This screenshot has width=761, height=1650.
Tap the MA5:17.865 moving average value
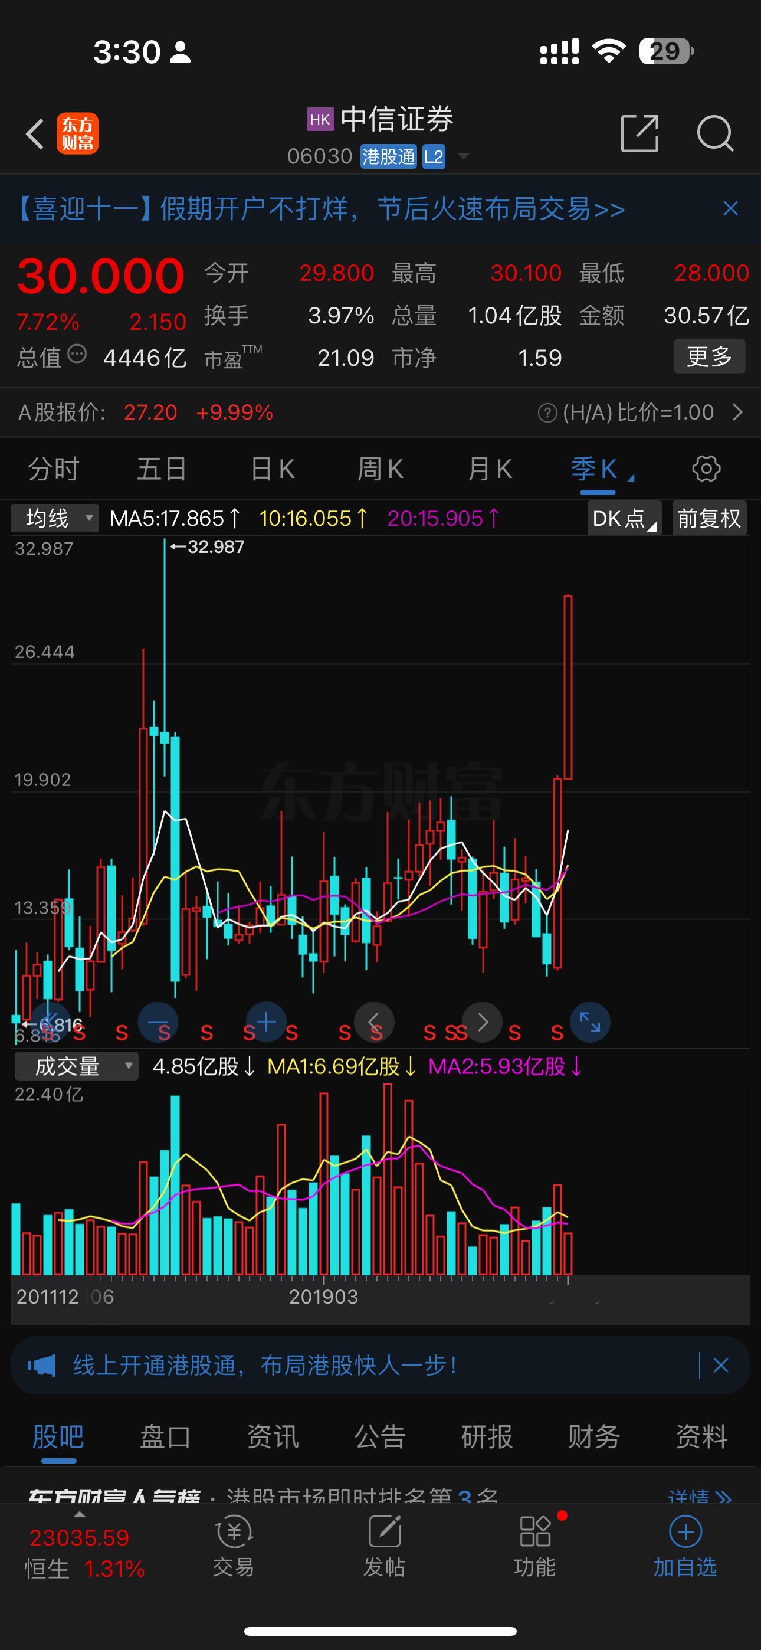click(x=175, y=518)
